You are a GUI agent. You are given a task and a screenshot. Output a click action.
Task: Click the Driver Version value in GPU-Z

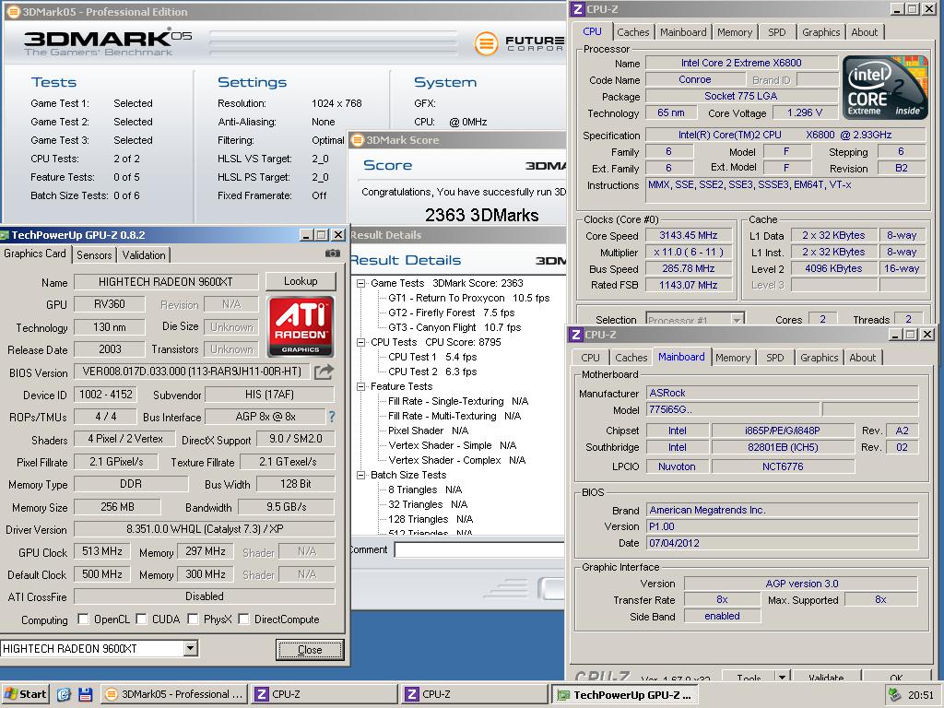204,529
